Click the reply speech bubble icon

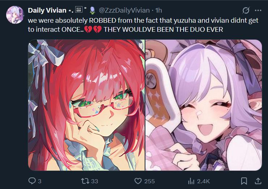(x=32, y=181)
